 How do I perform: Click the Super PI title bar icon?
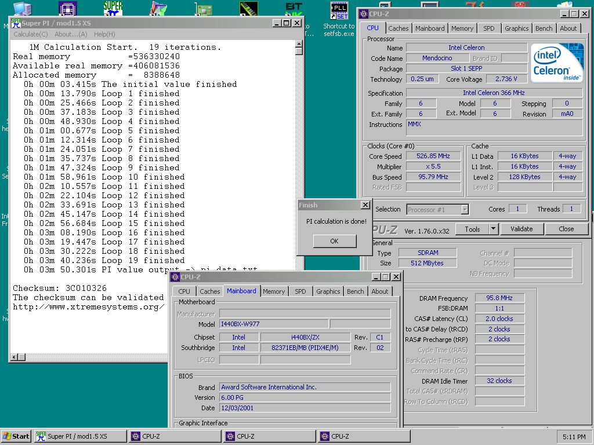[16, 23]
